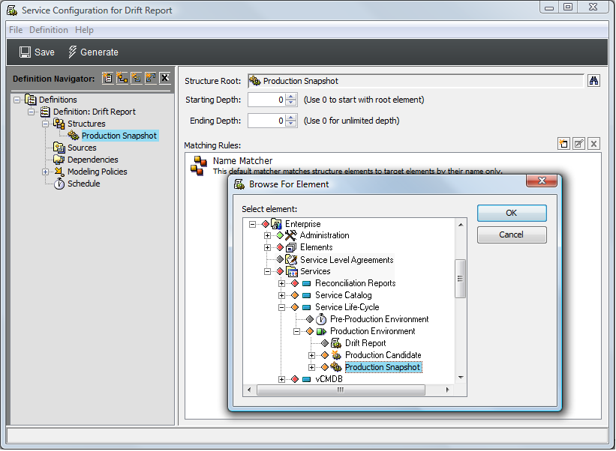616x451 pixels.
Task: Decrease the Ending Depth value
Action: click(x=291, y=124)
